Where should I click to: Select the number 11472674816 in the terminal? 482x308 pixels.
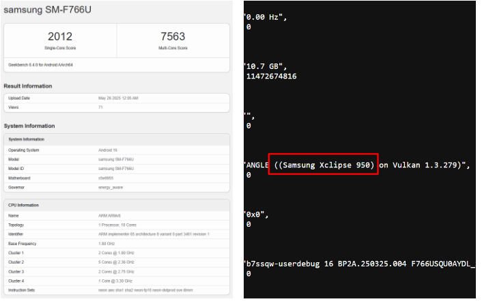272,76
